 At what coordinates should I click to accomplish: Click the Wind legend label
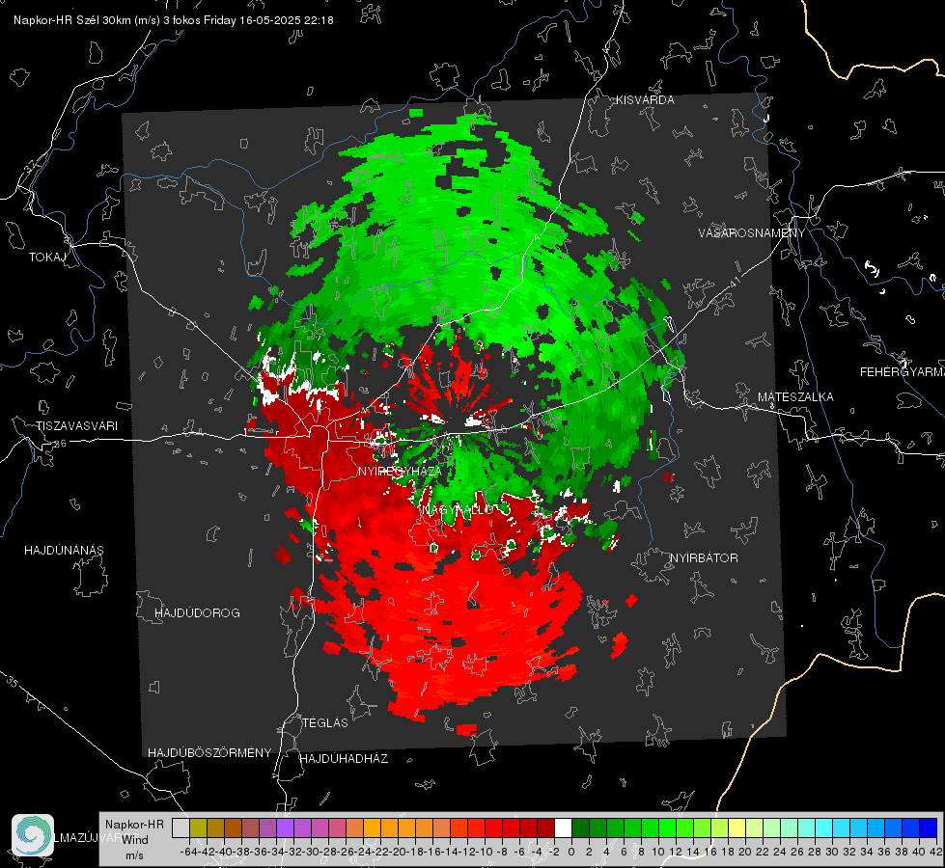coord(134,839)
